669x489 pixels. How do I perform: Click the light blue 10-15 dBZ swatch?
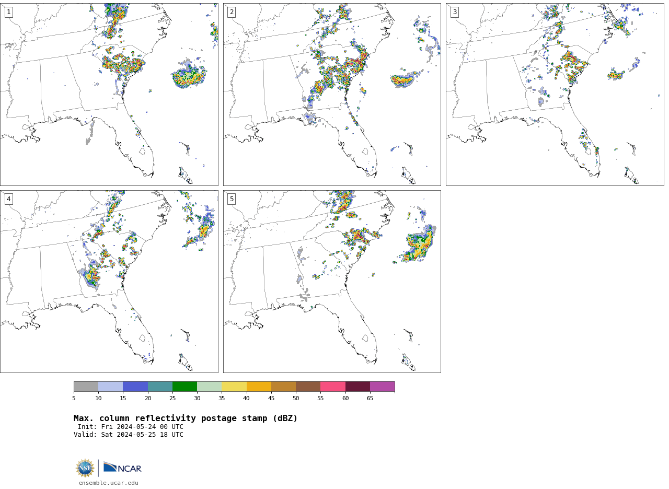[x=111, y=387]
